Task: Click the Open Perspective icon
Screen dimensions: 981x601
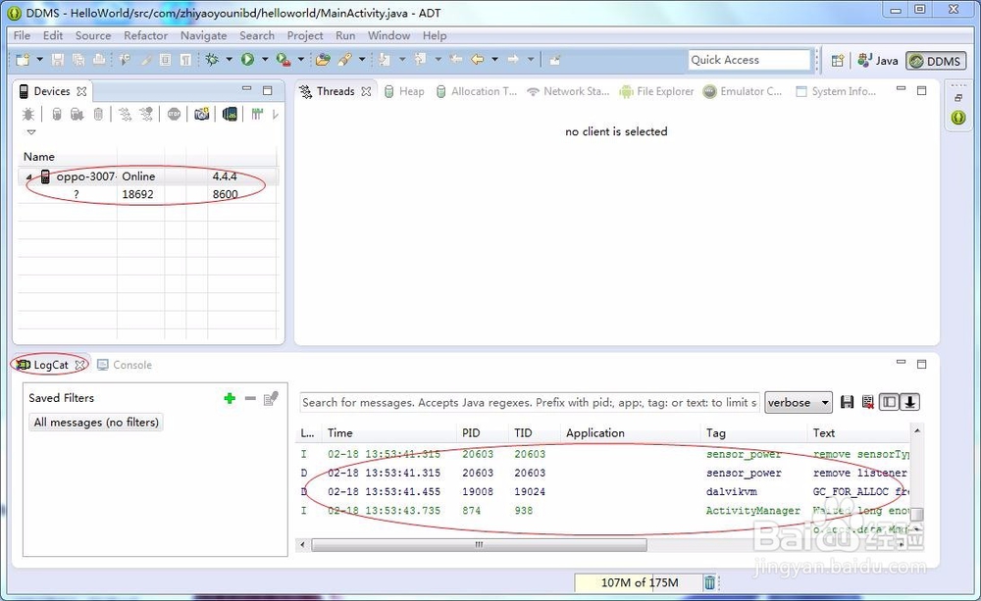Action: click(837, 61)
